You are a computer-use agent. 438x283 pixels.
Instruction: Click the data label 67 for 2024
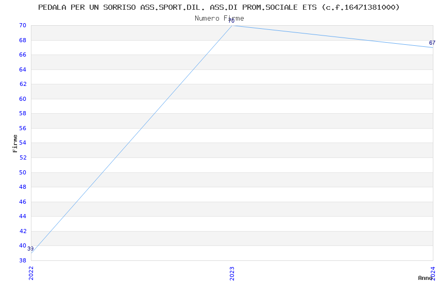(432, 43)
